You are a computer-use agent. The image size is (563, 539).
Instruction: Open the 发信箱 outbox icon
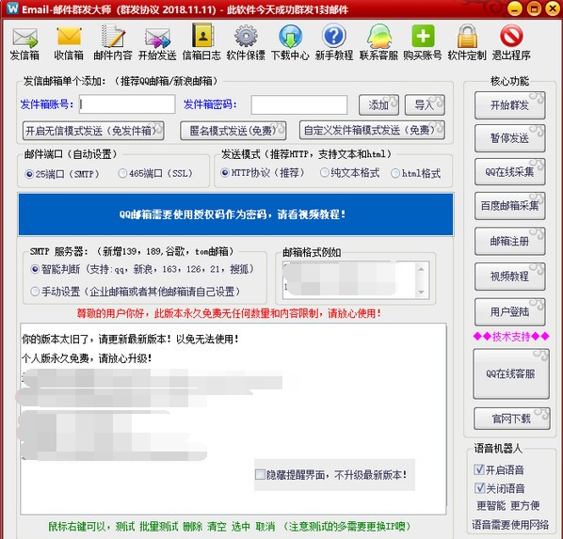tap(24, 42)
